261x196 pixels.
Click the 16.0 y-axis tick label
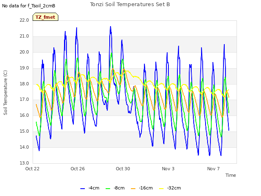tap(24, 115)
